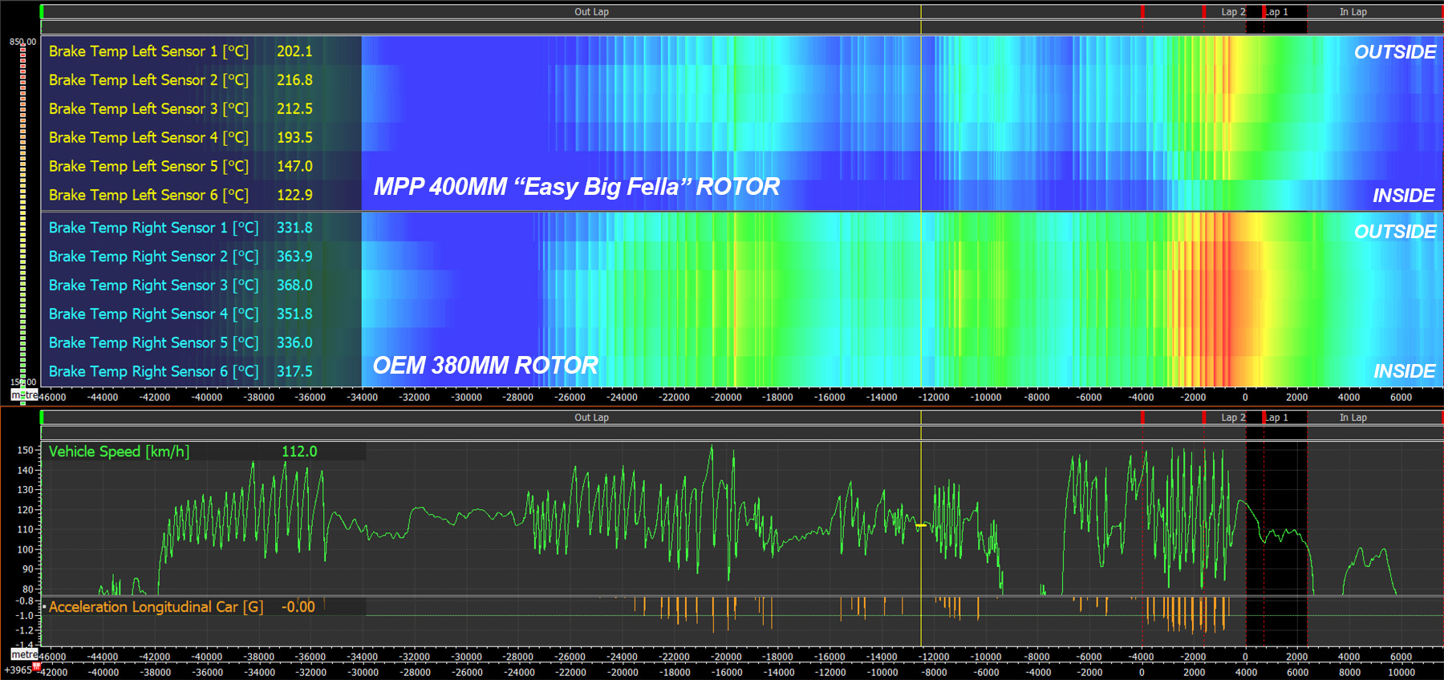1444x680 pixels.
Task: Select the 212.5 reading for Left Sensor 3
Action: pos(294,109)
